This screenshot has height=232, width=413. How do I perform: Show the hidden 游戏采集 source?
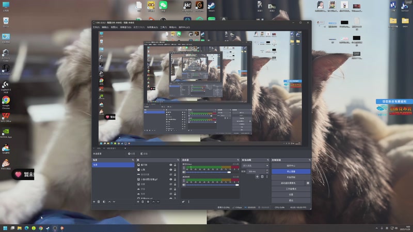[171, 174]
